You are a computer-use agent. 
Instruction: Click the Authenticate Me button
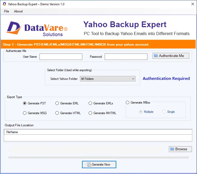click(171, 56)
